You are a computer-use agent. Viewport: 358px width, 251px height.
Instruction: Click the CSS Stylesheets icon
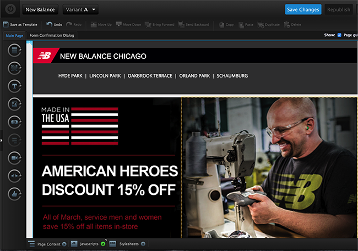[x=113, y=244]
